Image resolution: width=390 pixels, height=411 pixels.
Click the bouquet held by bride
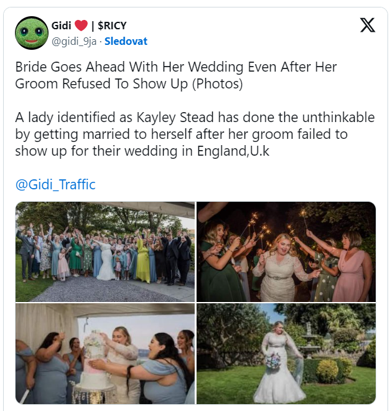[273, 361]
